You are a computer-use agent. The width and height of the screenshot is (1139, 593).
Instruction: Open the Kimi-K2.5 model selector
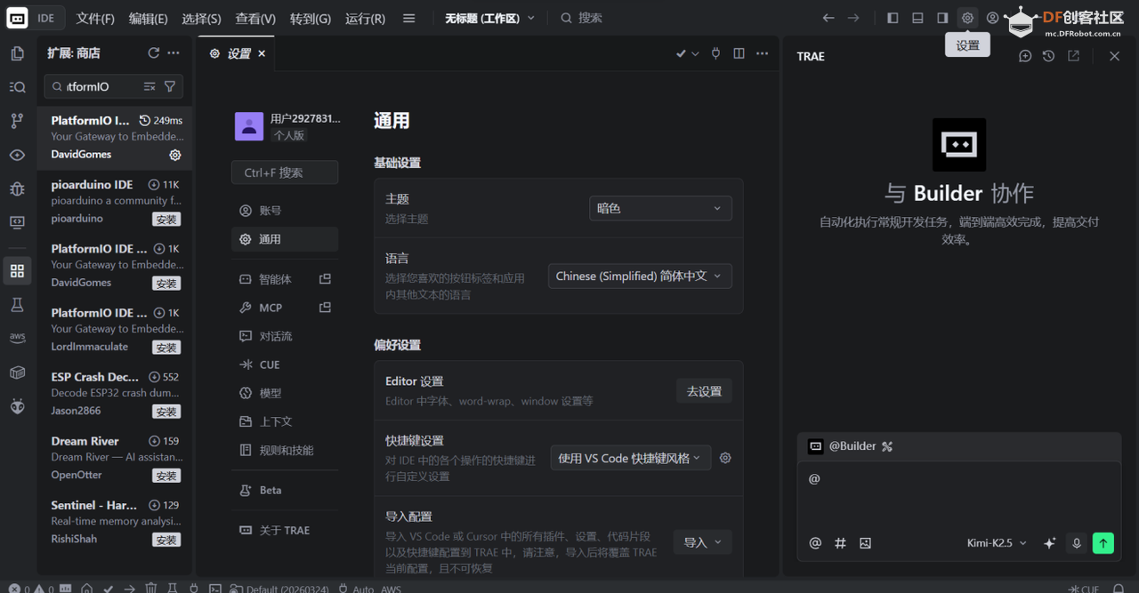[x=995, y=542]
